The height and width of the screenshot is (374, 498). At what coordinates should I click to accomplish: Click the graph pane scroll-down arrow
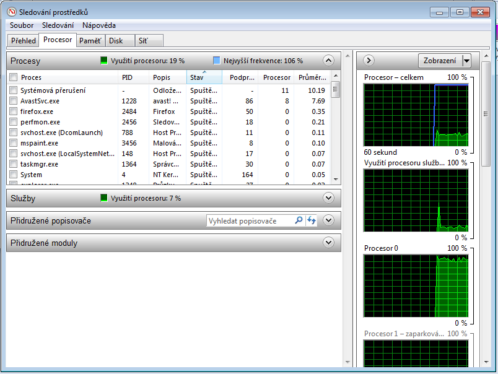486,362
